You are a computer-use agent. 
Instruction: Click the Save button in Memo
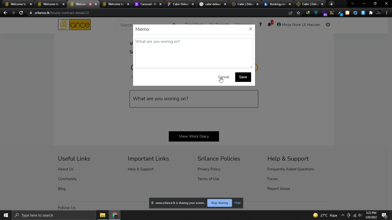pos(243,77)
